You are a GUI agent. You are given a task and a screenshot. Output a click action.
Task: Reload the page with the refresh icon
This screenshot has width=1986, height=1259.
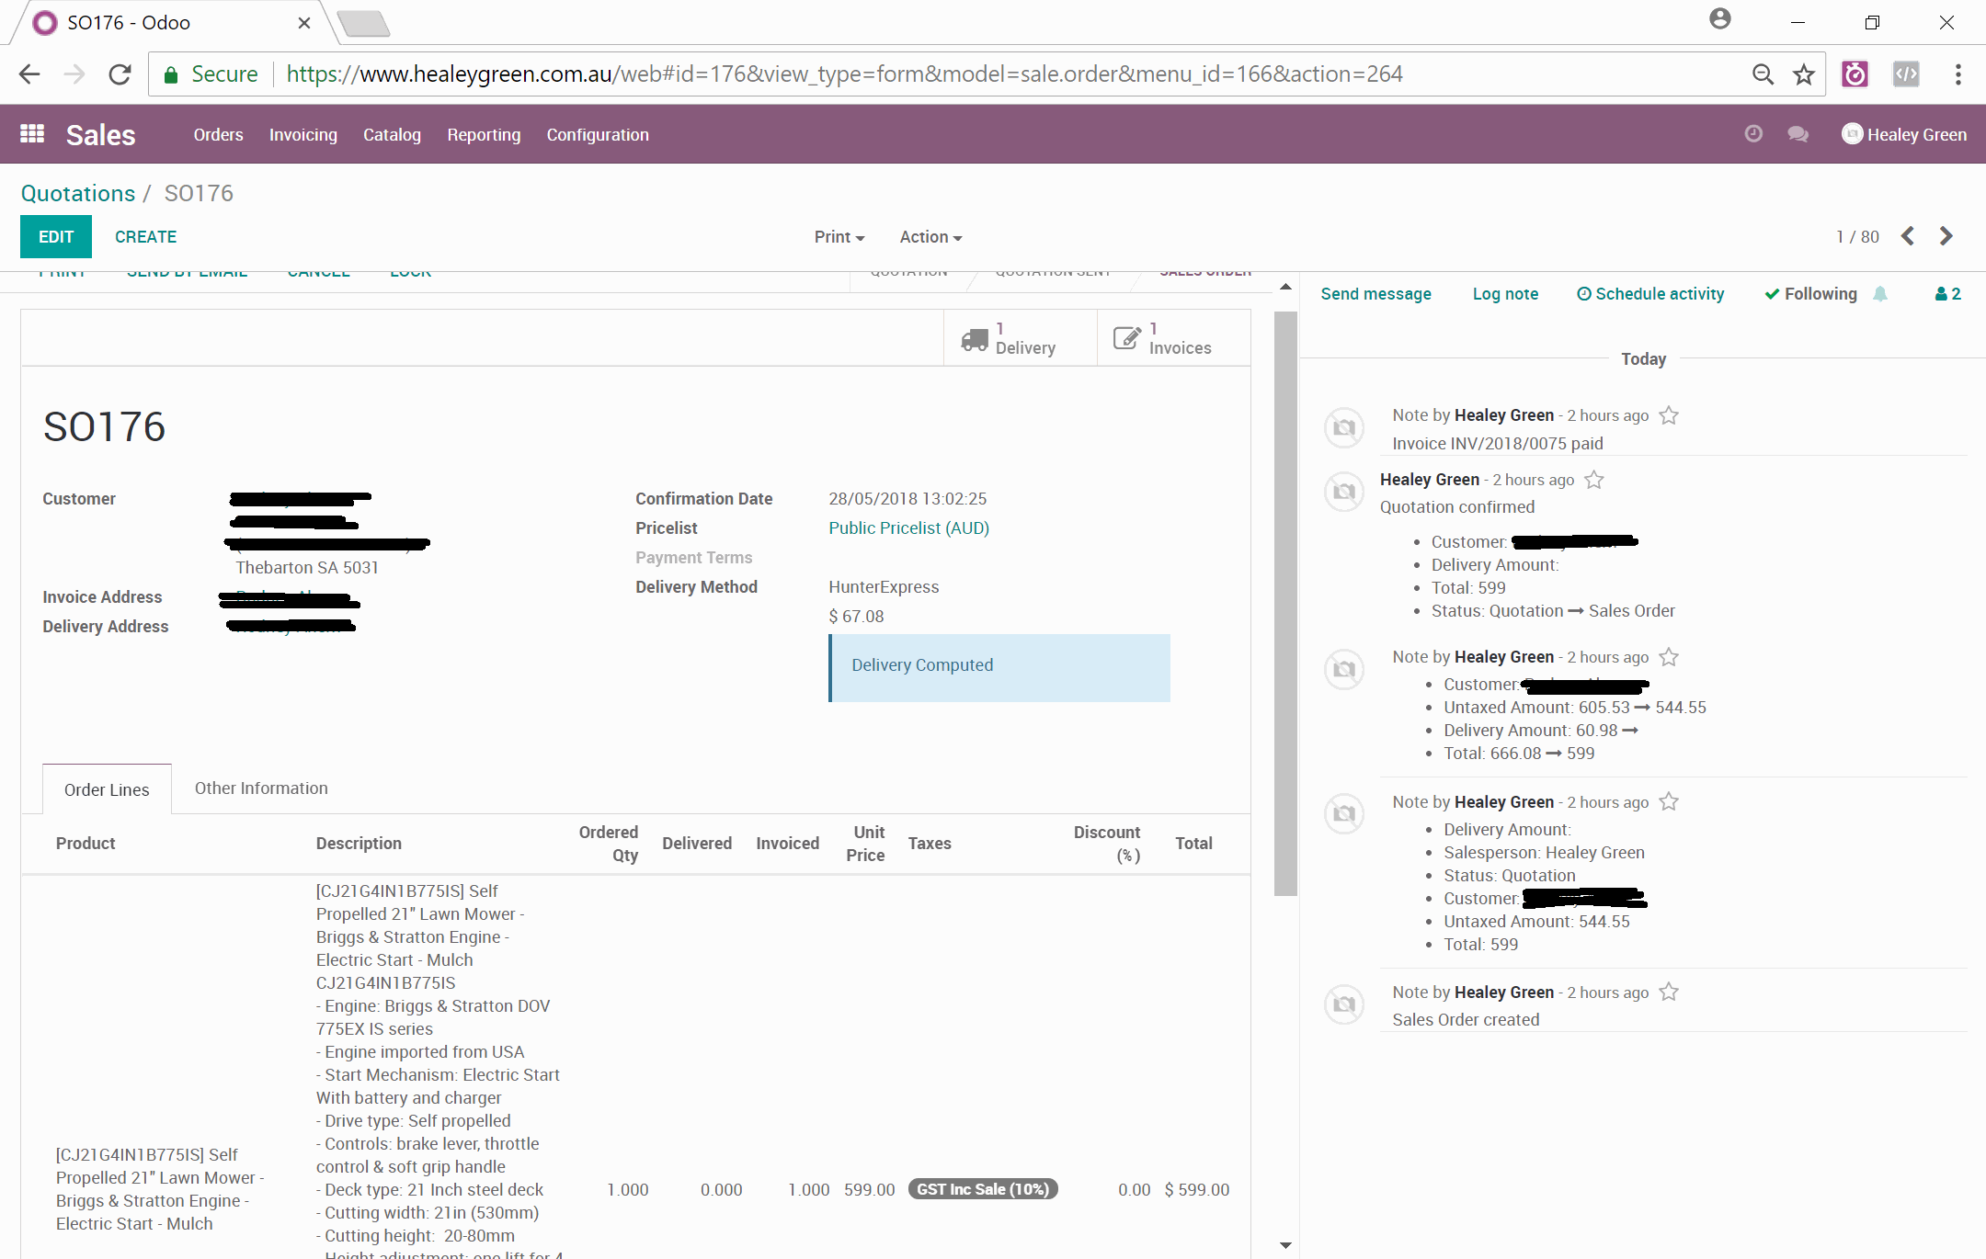coord(120,74)
